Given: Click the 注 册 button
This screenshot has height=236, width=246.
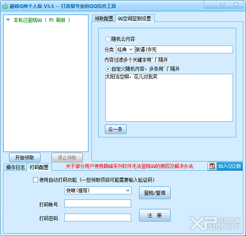Looking at the screenshot, I should click(x=155, y=215).
